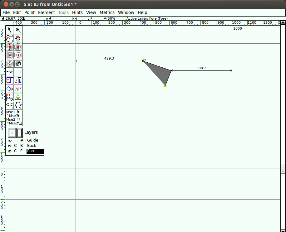Activate the Hand scroll tool
286x232 pixels.
pos(18,39)
